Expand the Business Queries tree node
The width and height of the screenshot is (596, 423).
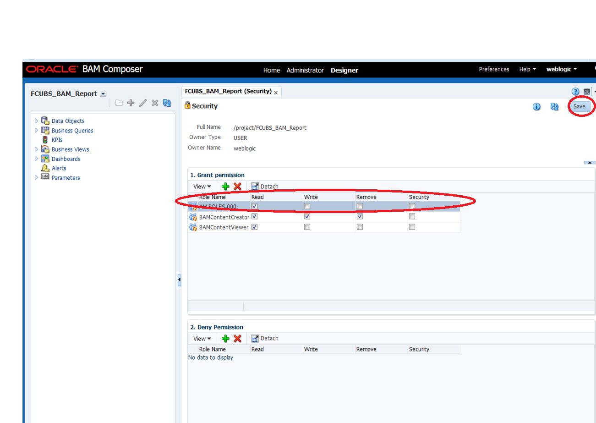point(37,130)
